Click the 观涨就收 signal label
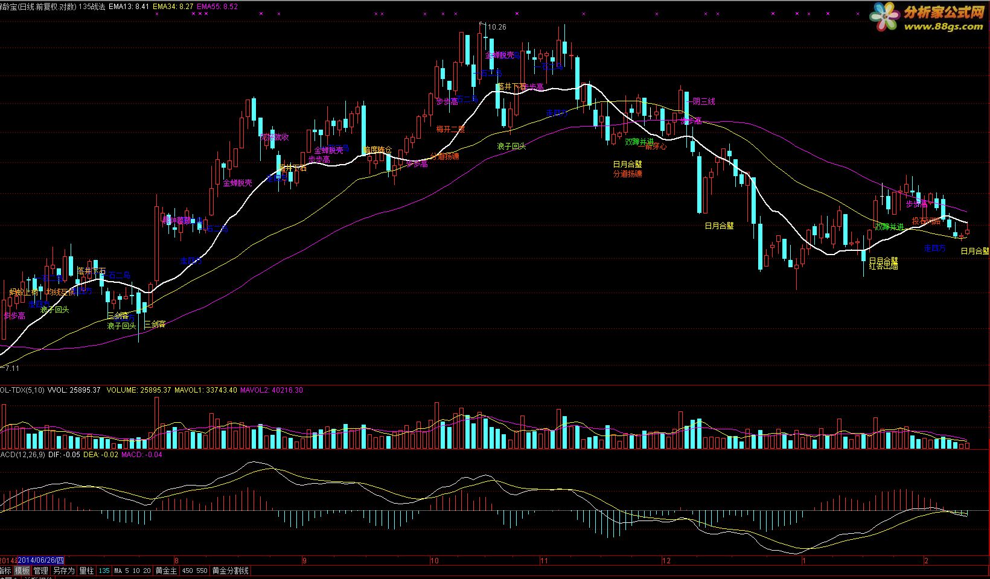The image size is (990, 579). click(275, 137)
